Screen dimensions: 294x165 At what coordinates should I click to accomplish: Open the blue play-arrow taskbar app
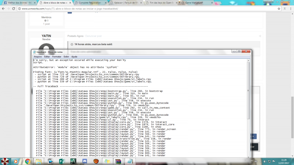tap(50, 161)
